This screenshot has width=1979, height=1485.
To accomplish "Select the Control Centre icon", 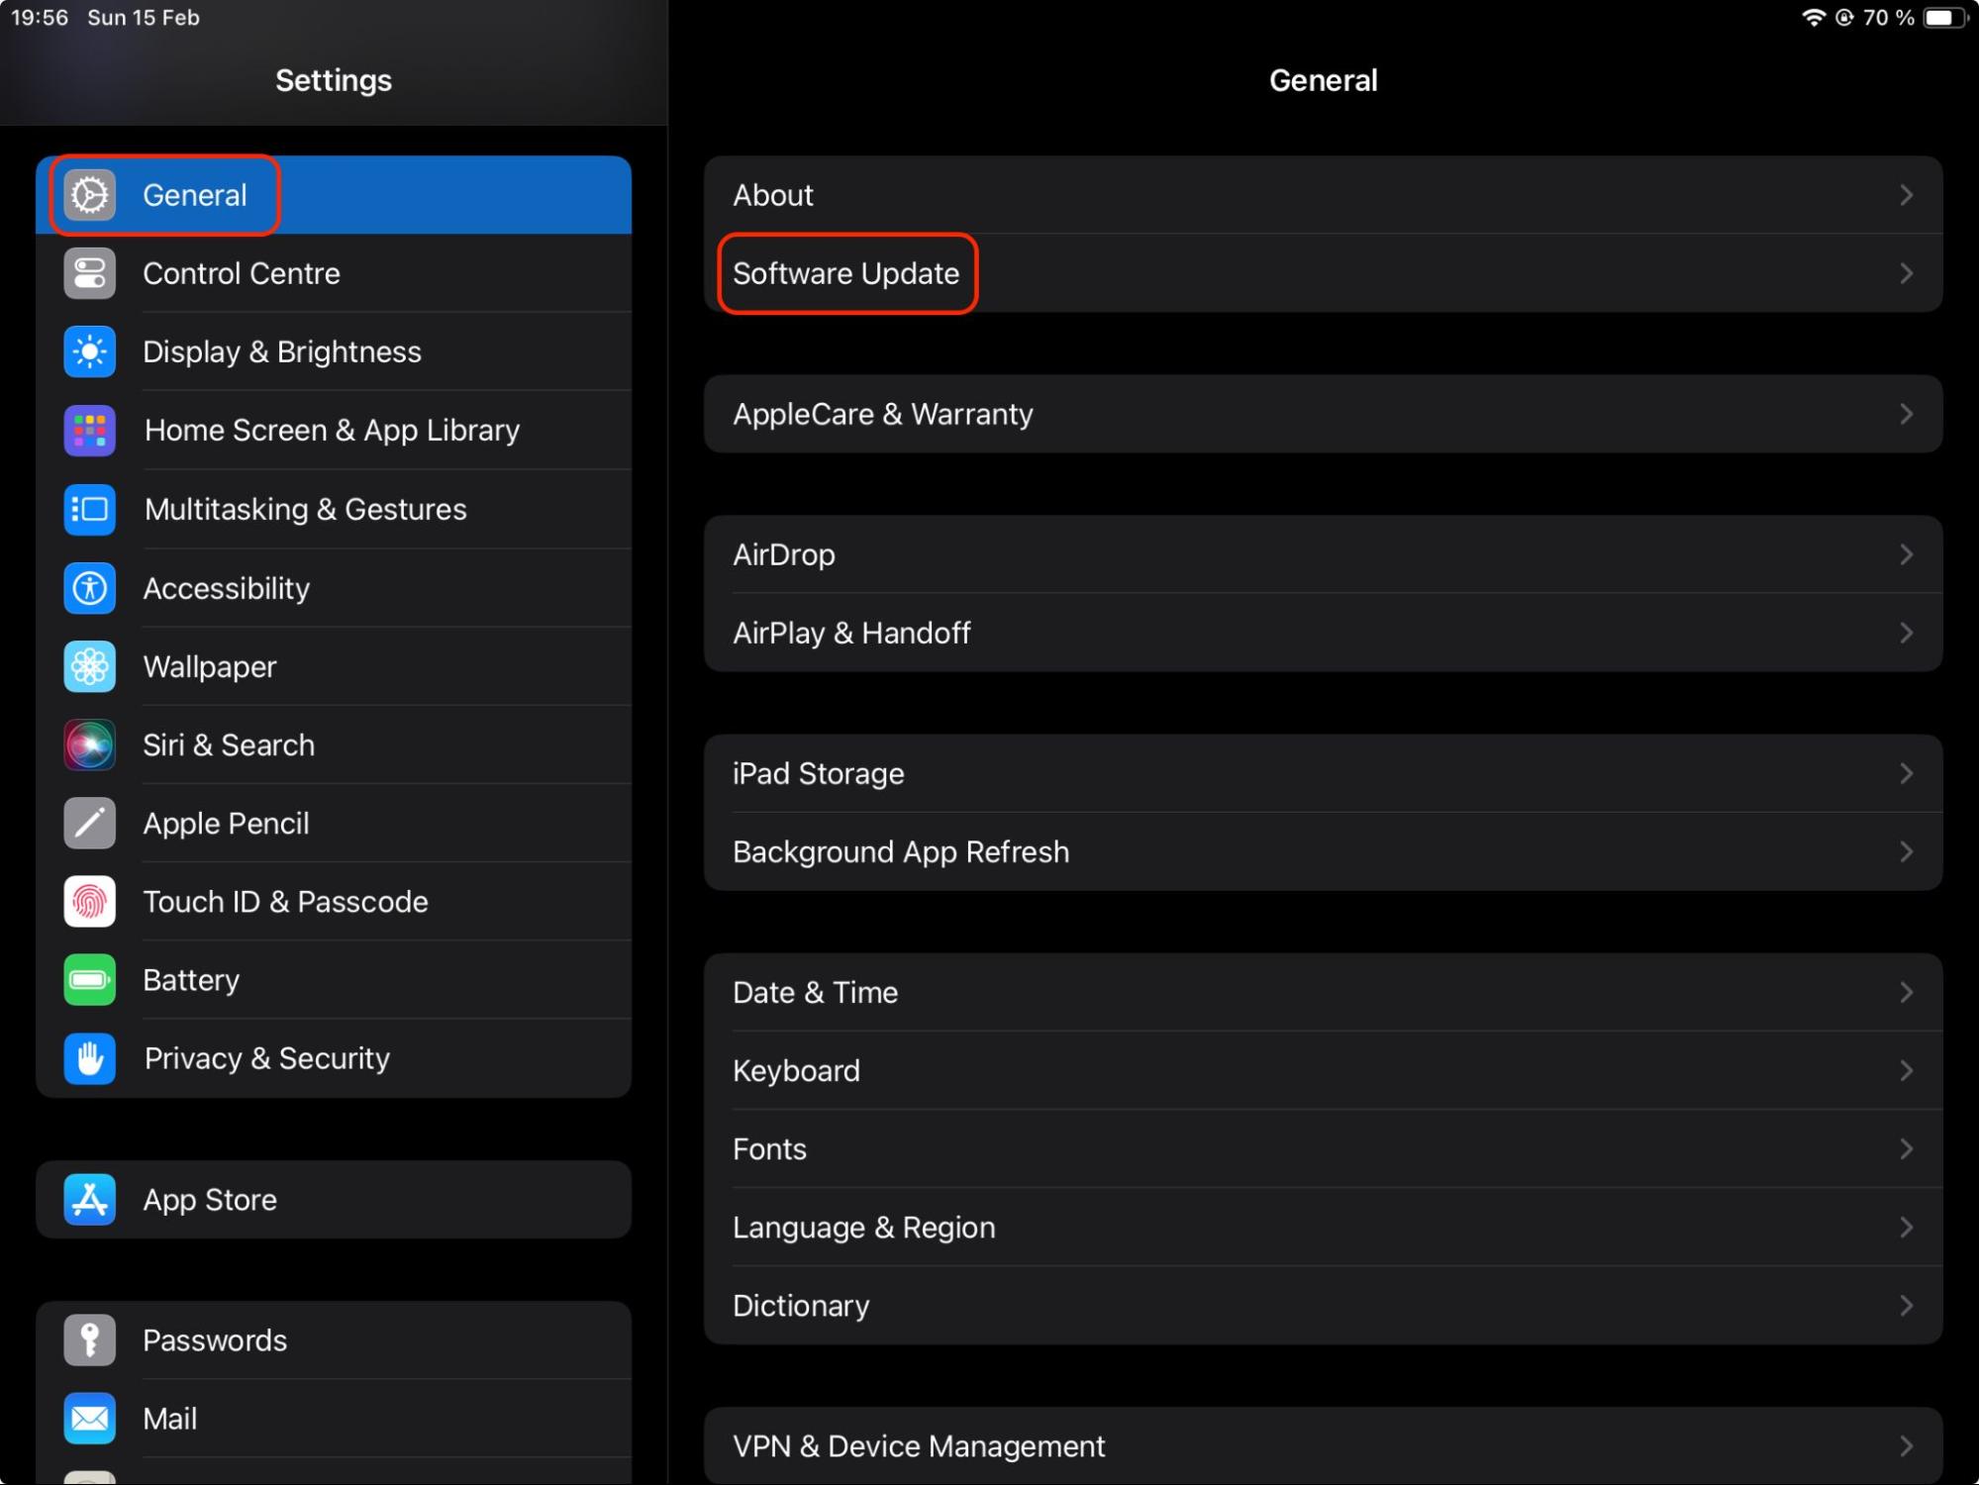I will 89,273.
